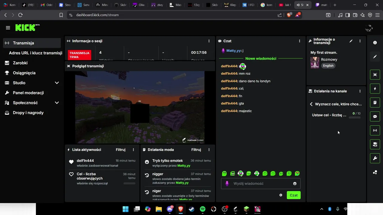
Task: Open the Czat panel three-dot menu
Action: point(300,41)
